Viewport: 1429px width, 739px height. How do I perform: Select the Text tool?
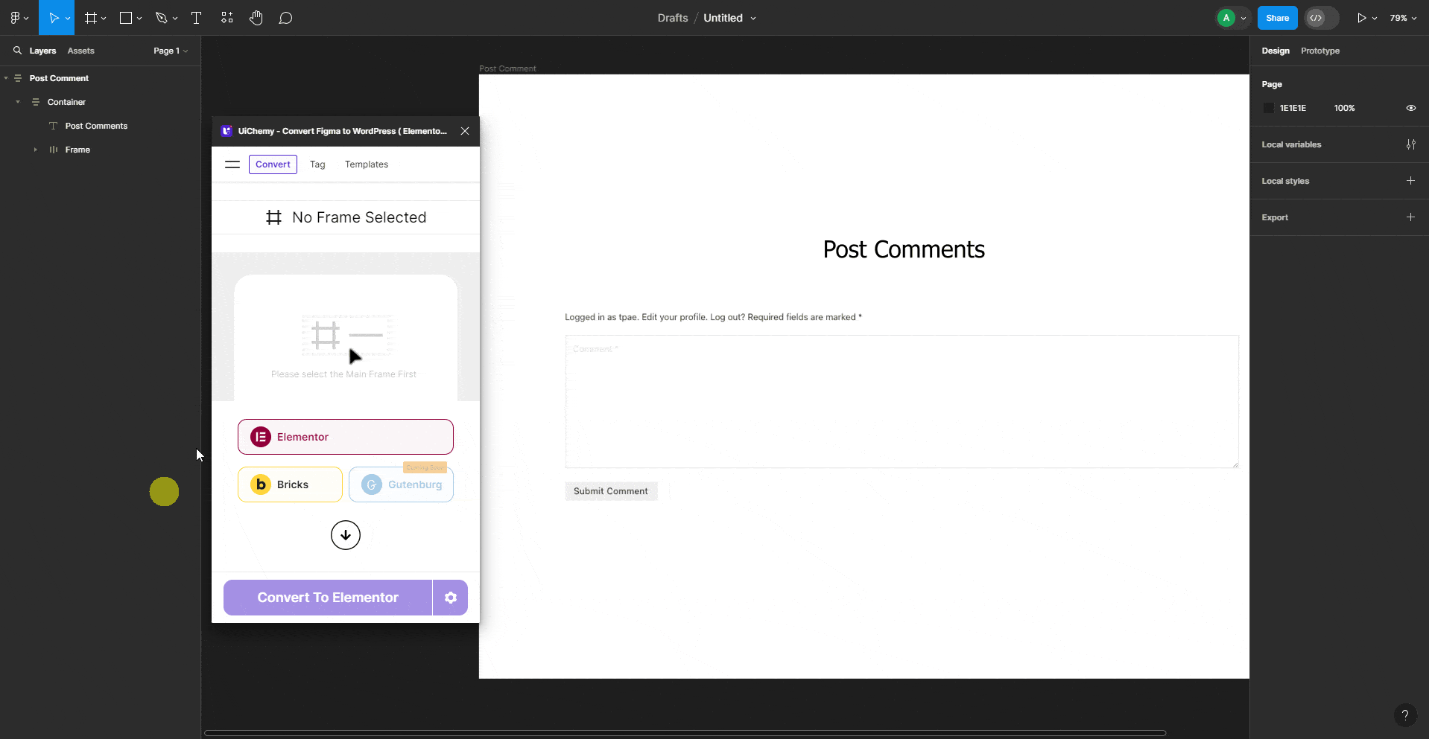pyautogui.click(x=196, y=17)
